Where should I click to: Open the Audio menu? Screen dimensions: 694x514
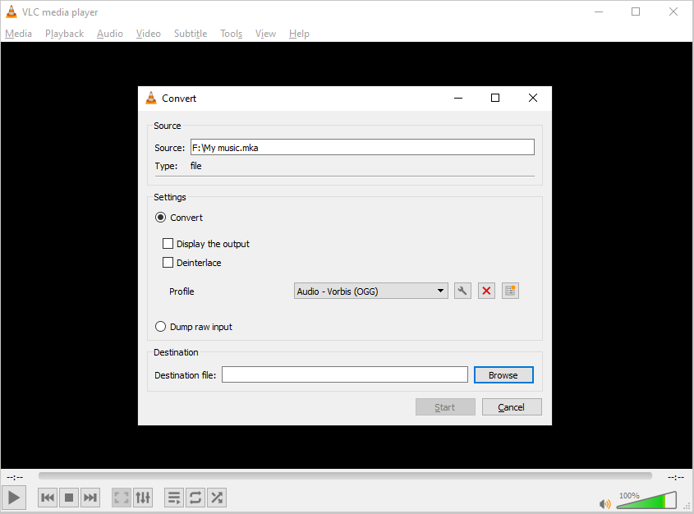110,34
